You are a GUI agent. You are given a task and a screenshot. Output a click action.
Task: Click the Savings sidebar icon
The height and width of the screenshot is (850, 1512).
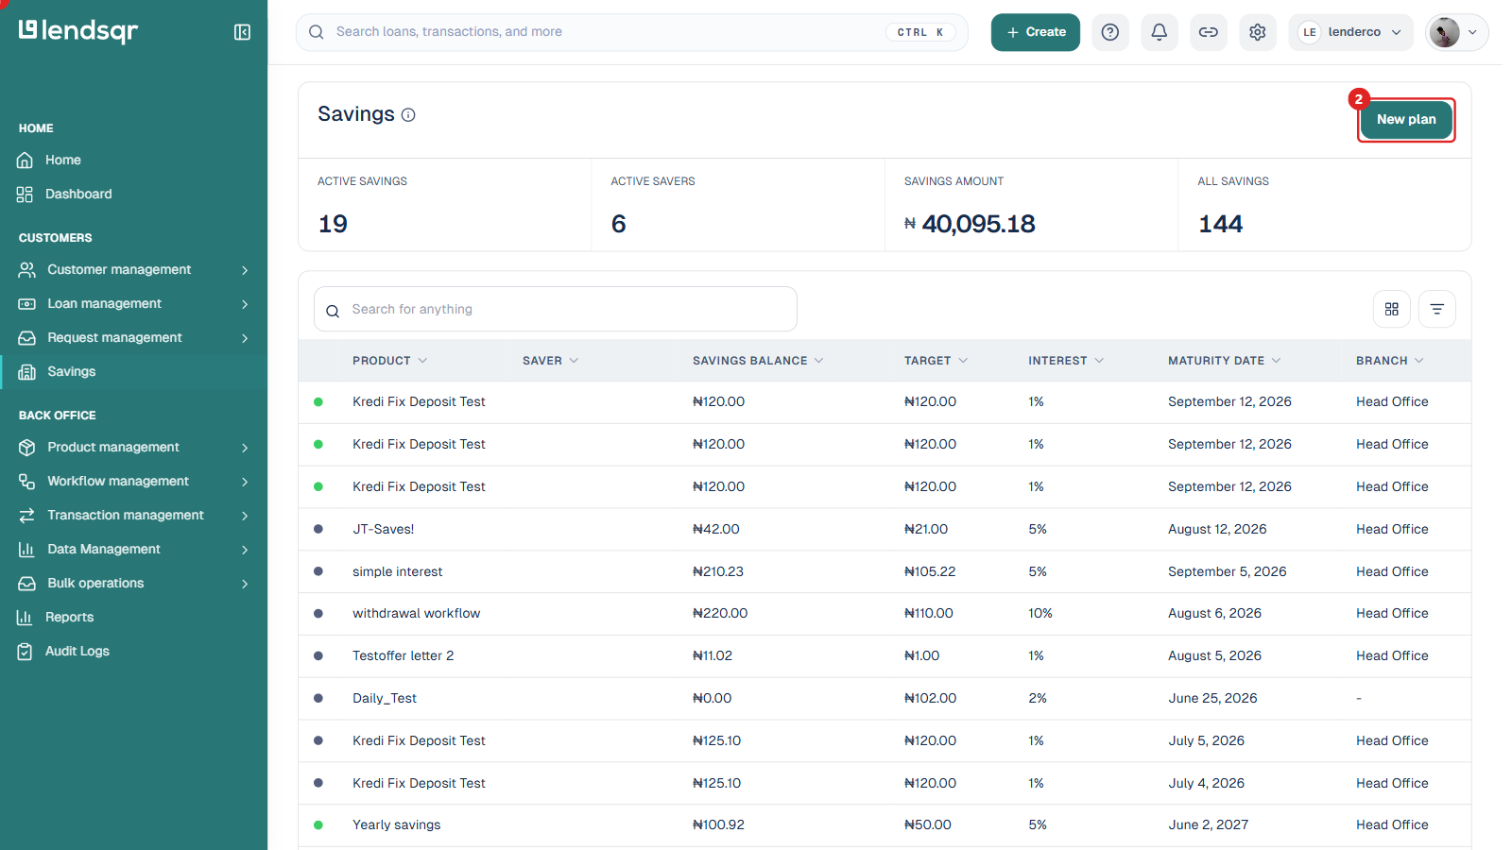[x=27, y=372]
